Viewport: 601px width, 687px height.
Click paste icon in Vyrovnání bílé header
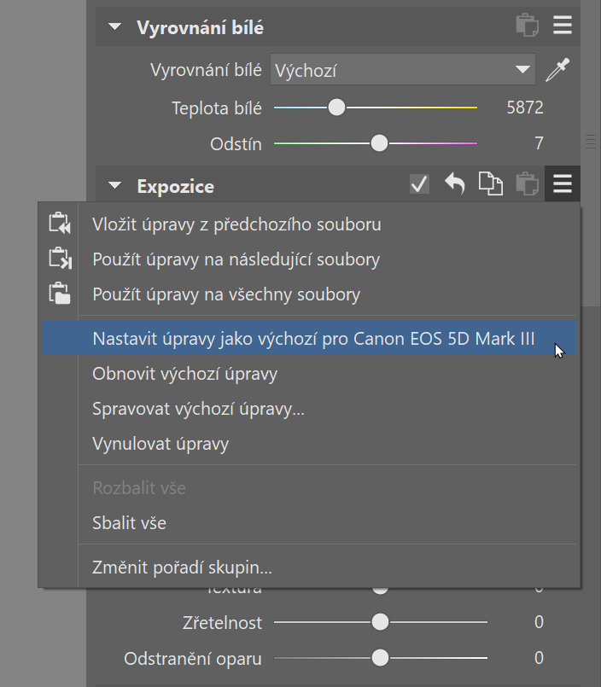coord(527,26)
